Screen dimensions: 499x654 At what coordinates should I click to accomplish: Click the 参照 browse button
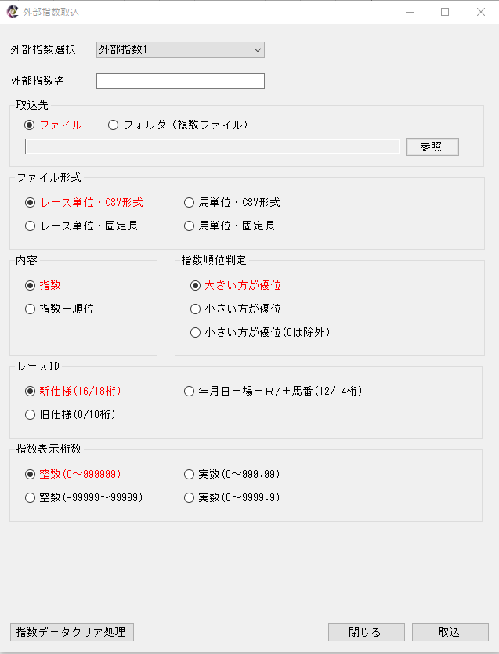click(x=432, y=146)
